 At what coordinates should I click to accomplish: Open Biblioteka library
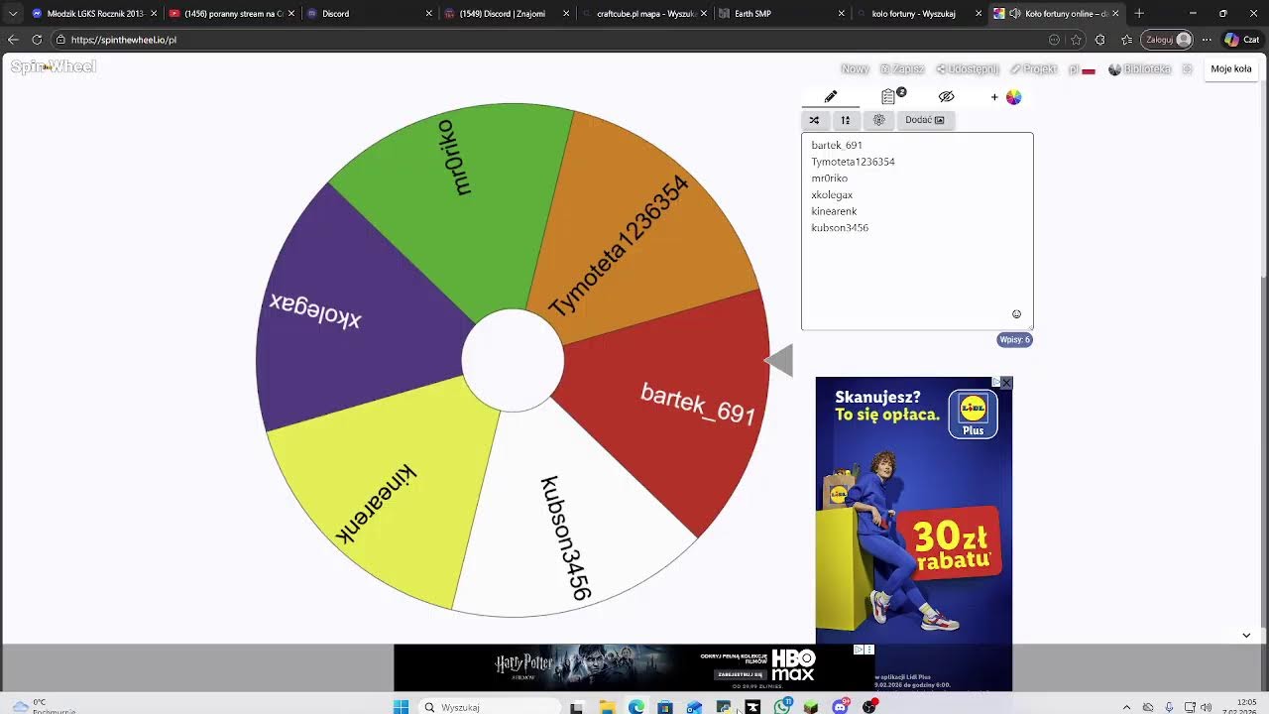tap(1139, 69)
